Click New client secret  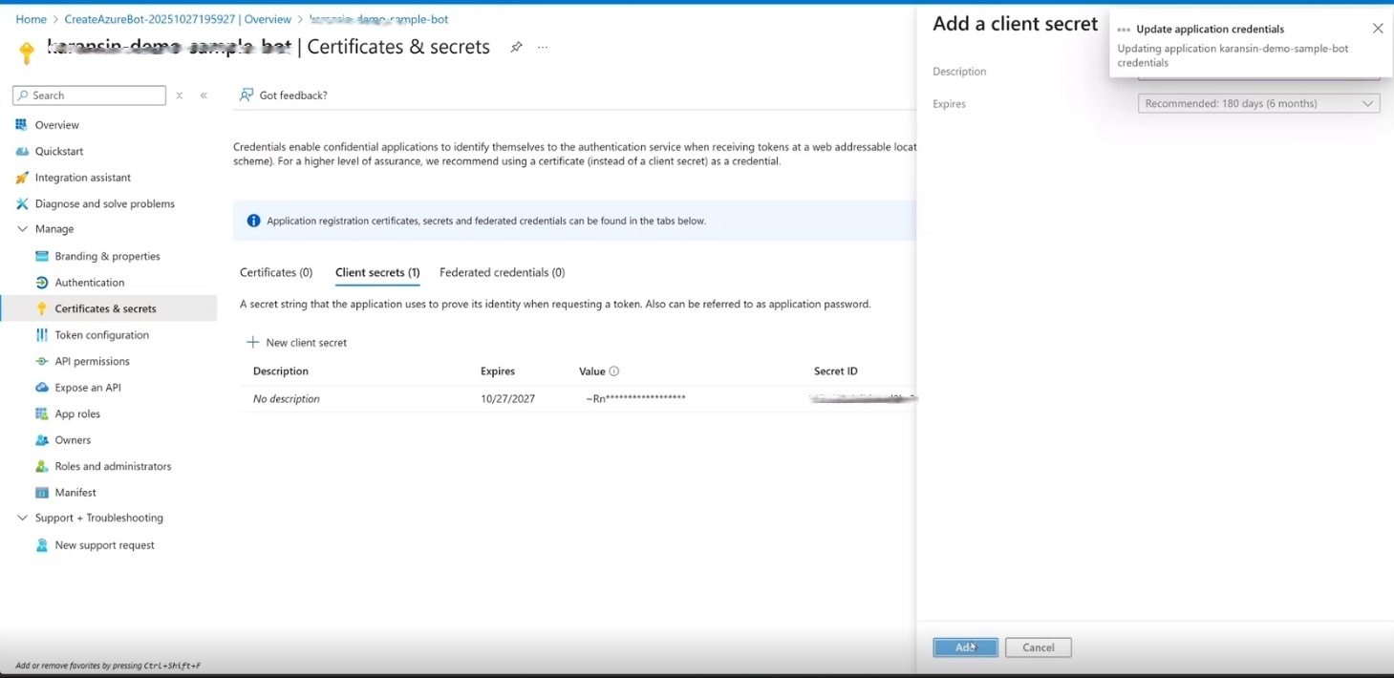pos(296,342)
